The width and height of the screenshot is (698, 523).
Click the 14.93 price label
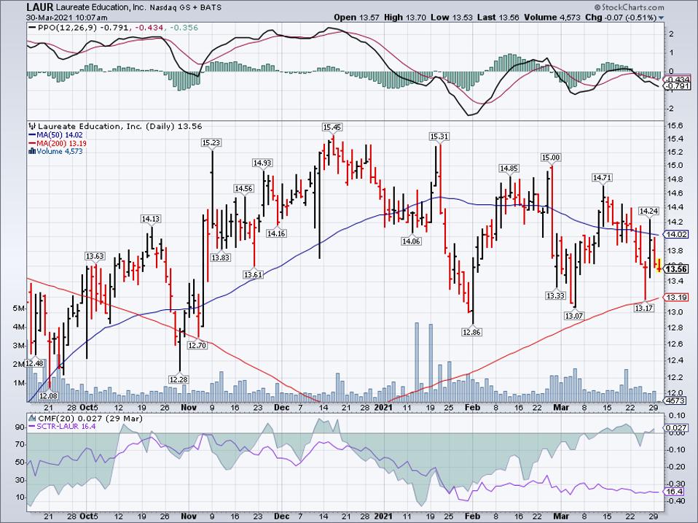pyautogui.click(x=262, y=163)
